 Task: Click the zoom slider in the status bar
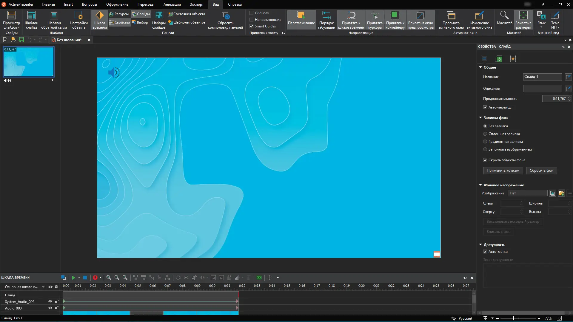point(513,318)
